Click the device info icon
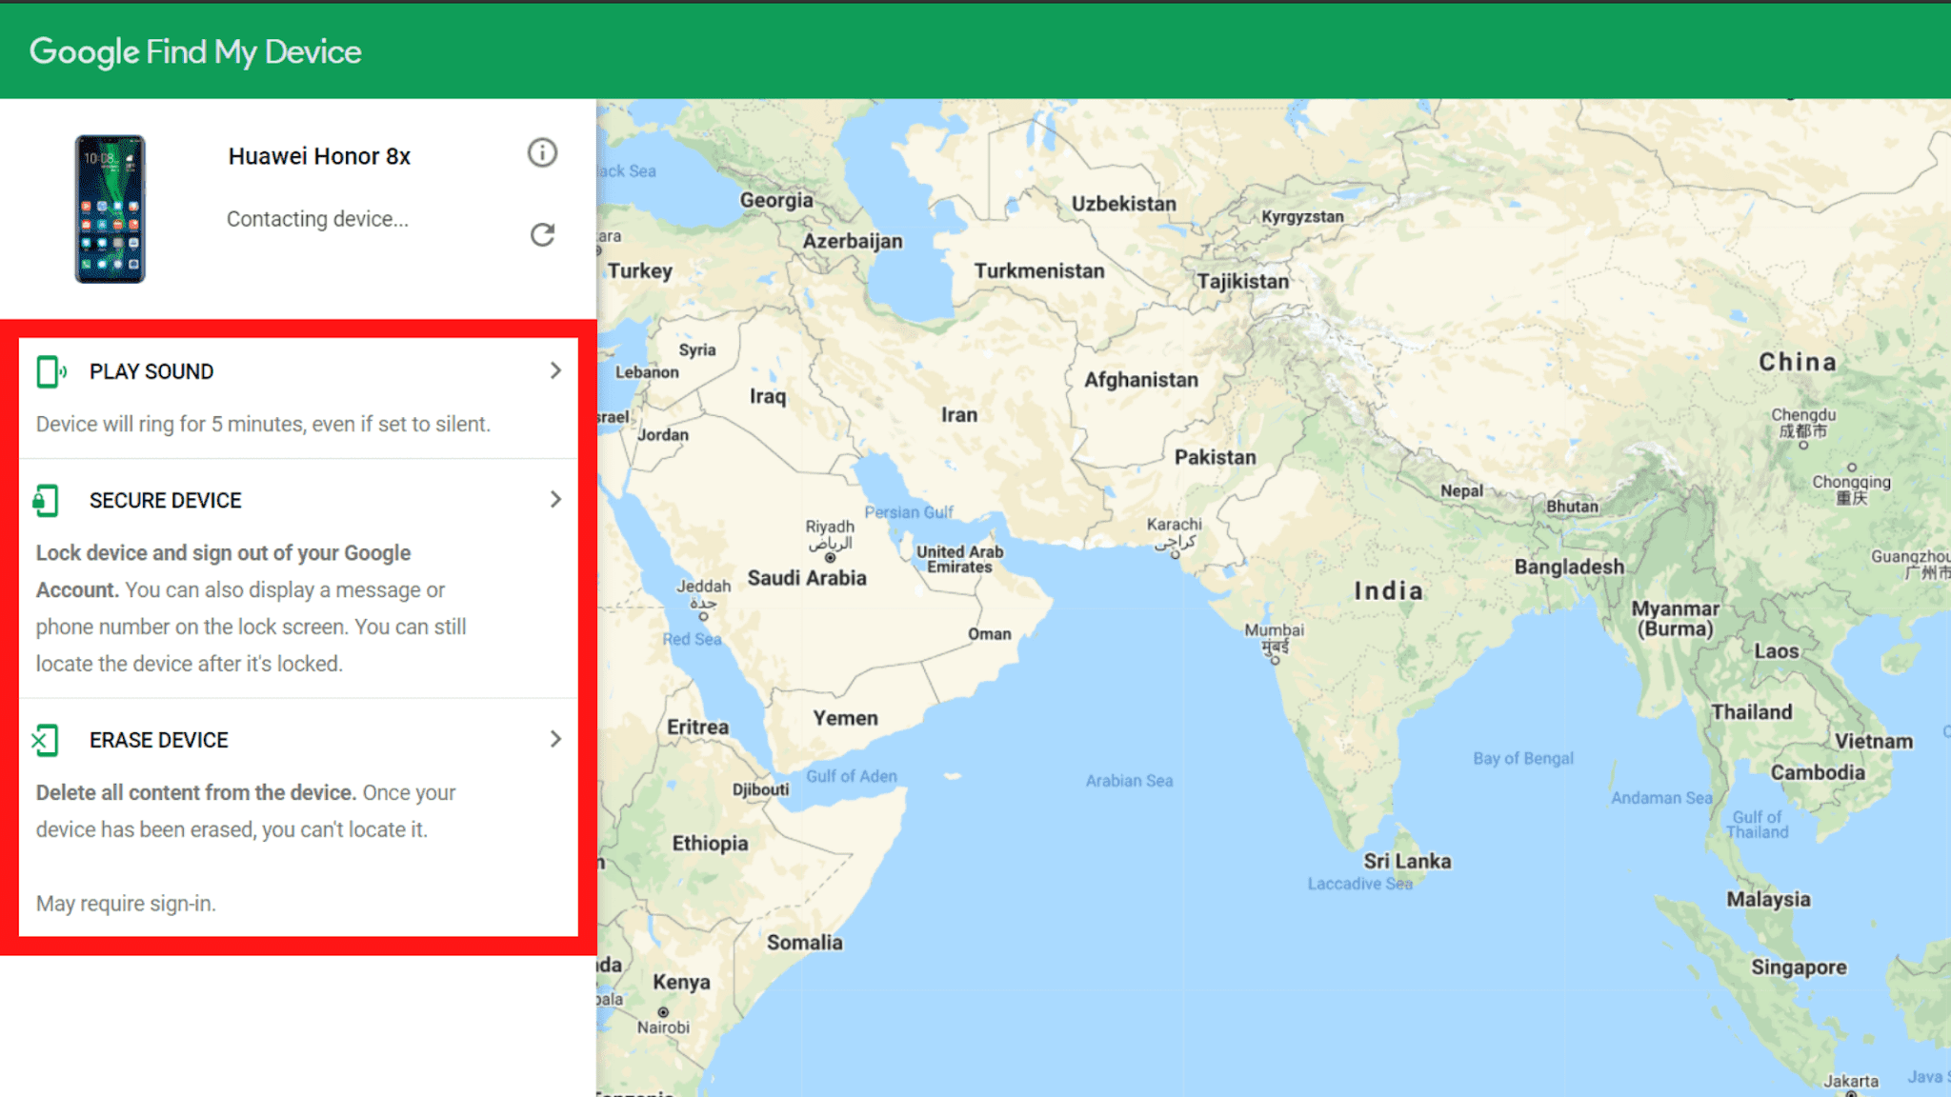The width and height of the screenshot is (1951, 1097). [542, 152]
